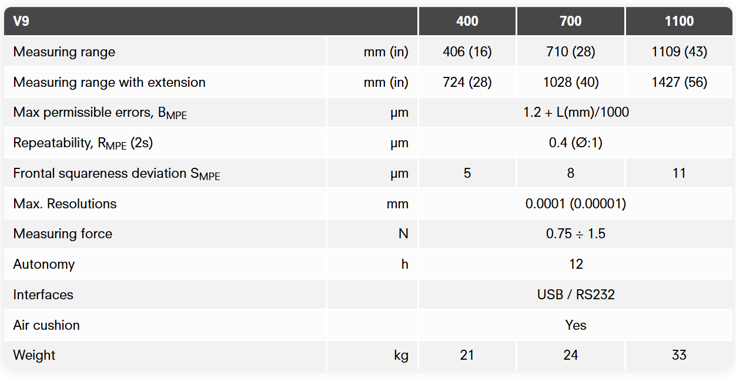The width and height of the screenshot is (736, 382).
Task: Select the 0.75 ÷ 1.5 measuring force value
Action: pos(576,234)
